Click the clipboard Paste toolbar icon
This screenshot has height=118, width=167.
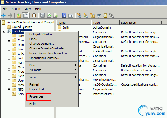(x=34, y=15)
